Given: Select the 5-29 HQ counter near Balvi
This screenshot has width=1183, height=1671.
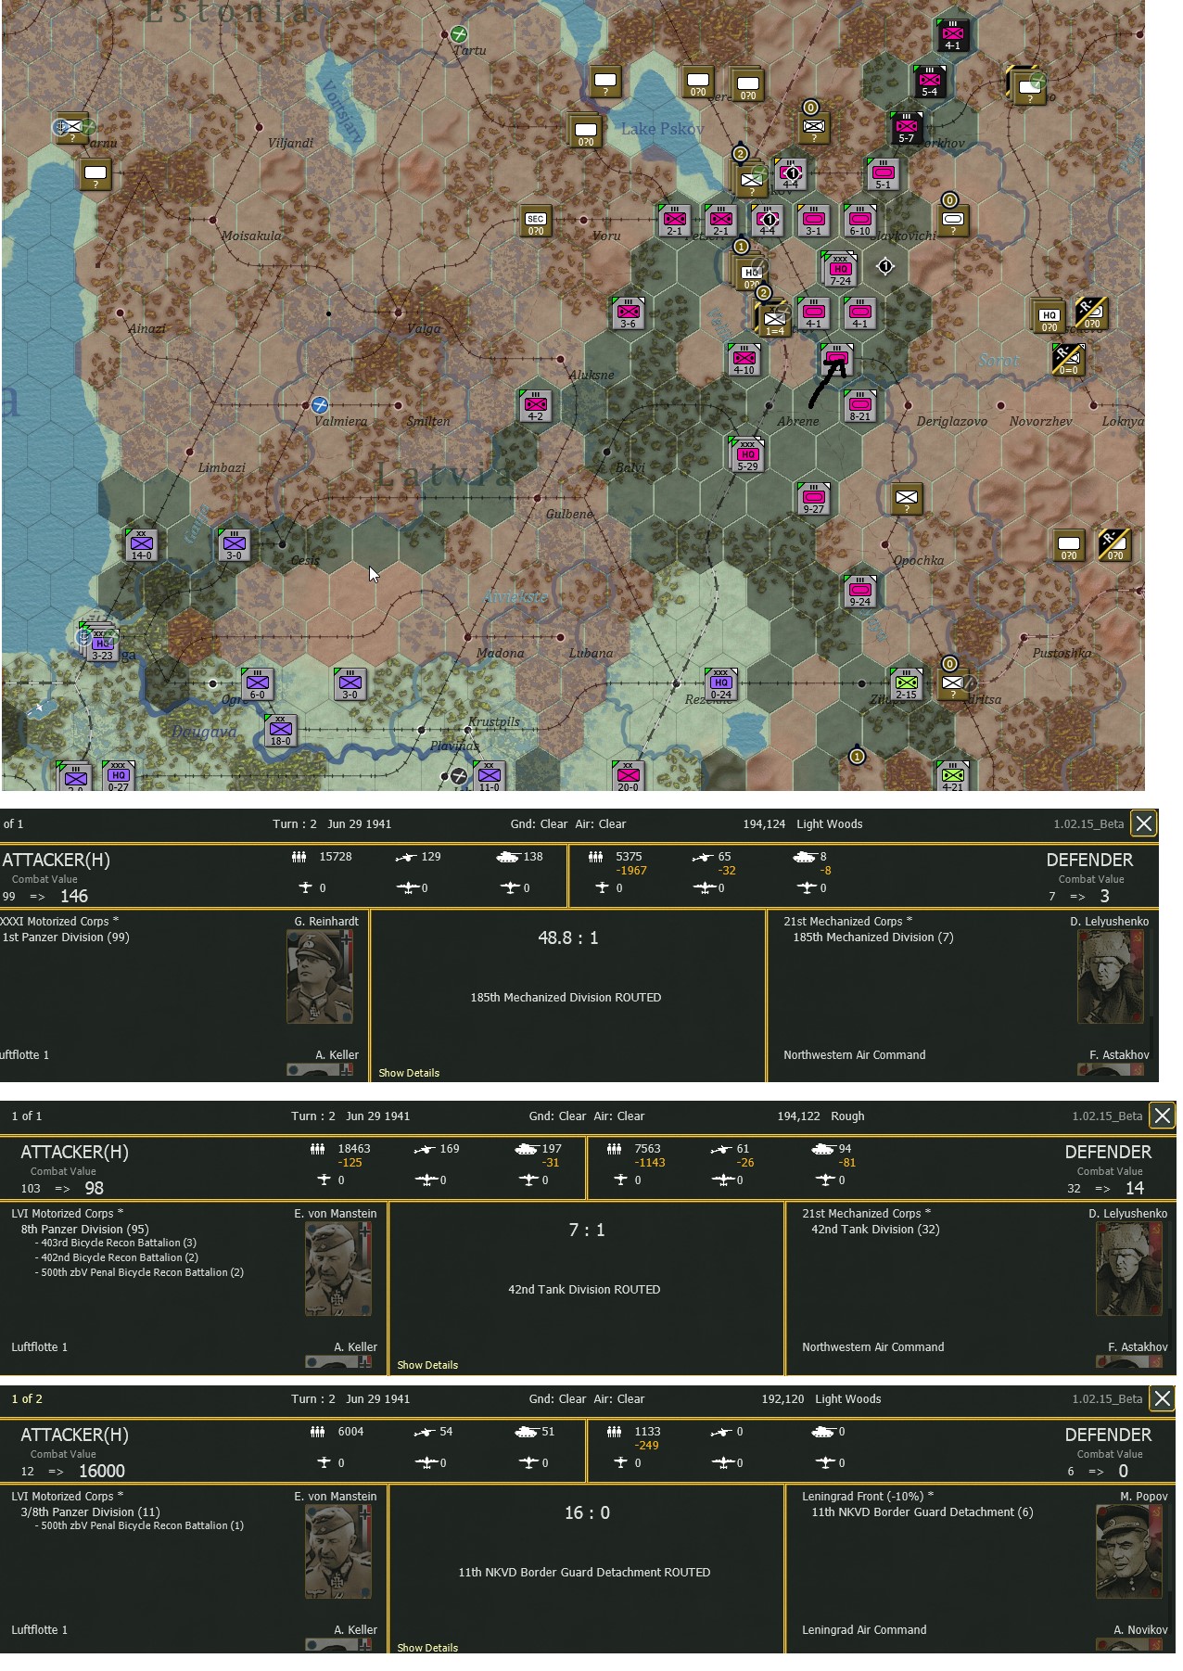Looking at the screenshot, I should click(x=746, y=454).
